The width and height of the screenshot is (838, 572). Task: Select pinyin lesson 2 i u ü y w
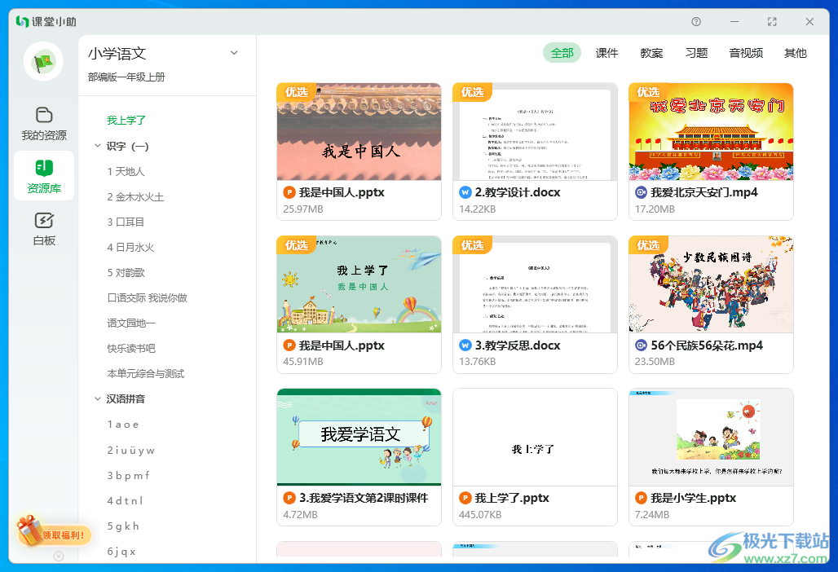[131, 451]
